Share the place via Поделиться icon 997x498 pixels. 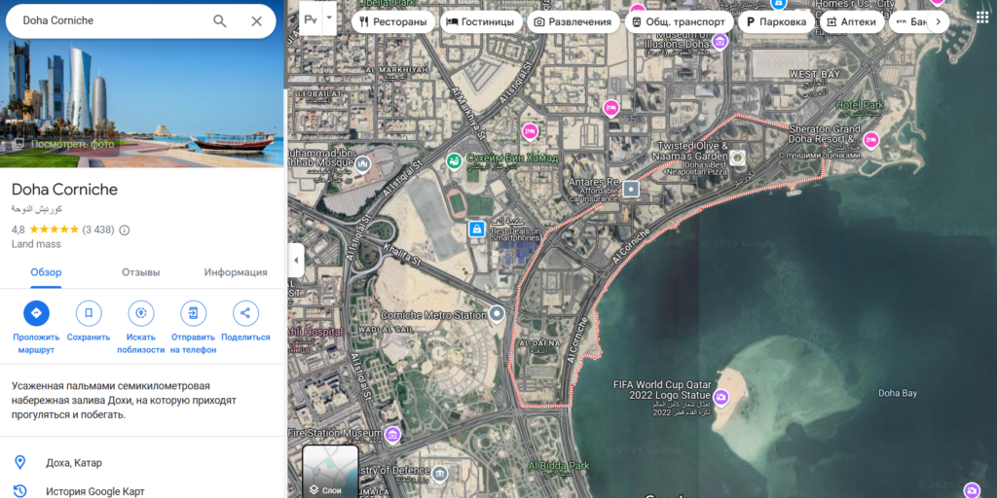(x=245, y=313)
